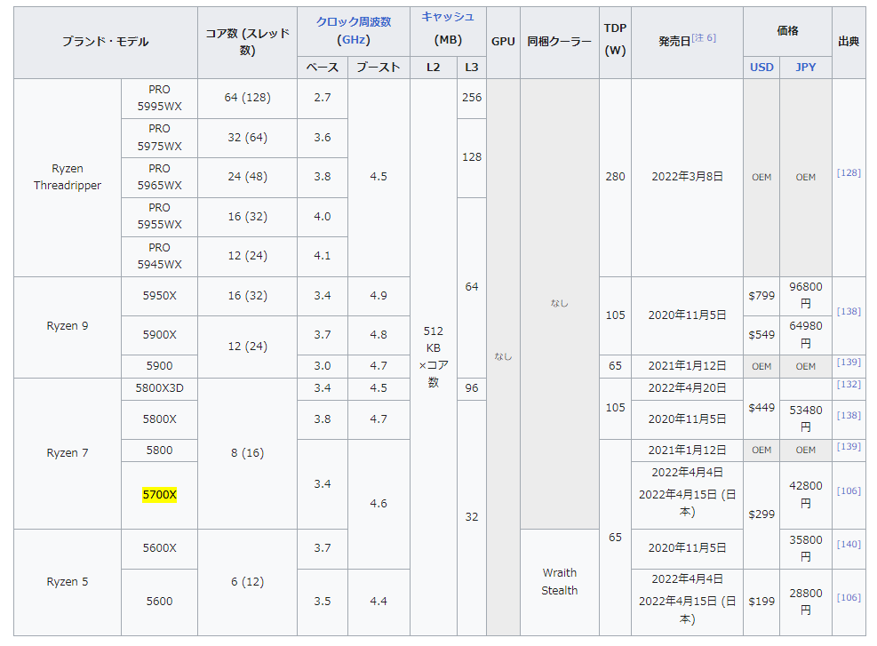The image size is (877, 646).
Task: Select the PRO 5965WX model cell
Action: [x=159, y=177]
